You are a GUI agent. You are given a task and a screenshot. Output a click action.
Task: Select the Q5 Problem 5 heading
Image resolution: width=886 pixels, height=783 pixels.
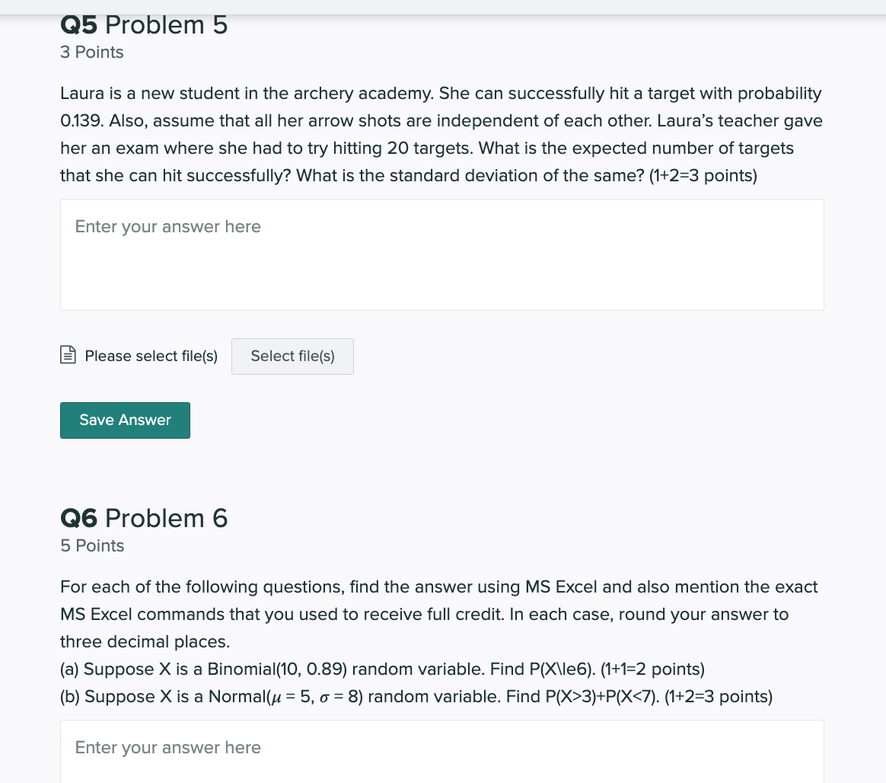coord(143,24)
